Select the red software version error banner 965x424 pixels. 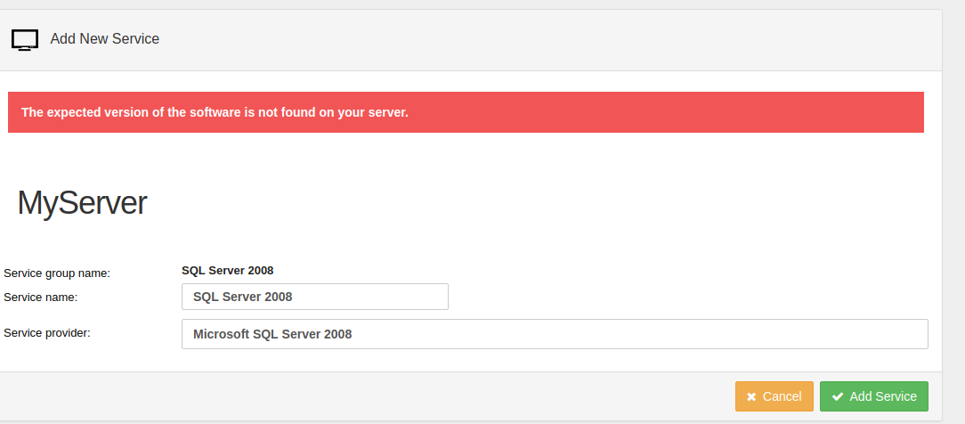coord(466,112)
